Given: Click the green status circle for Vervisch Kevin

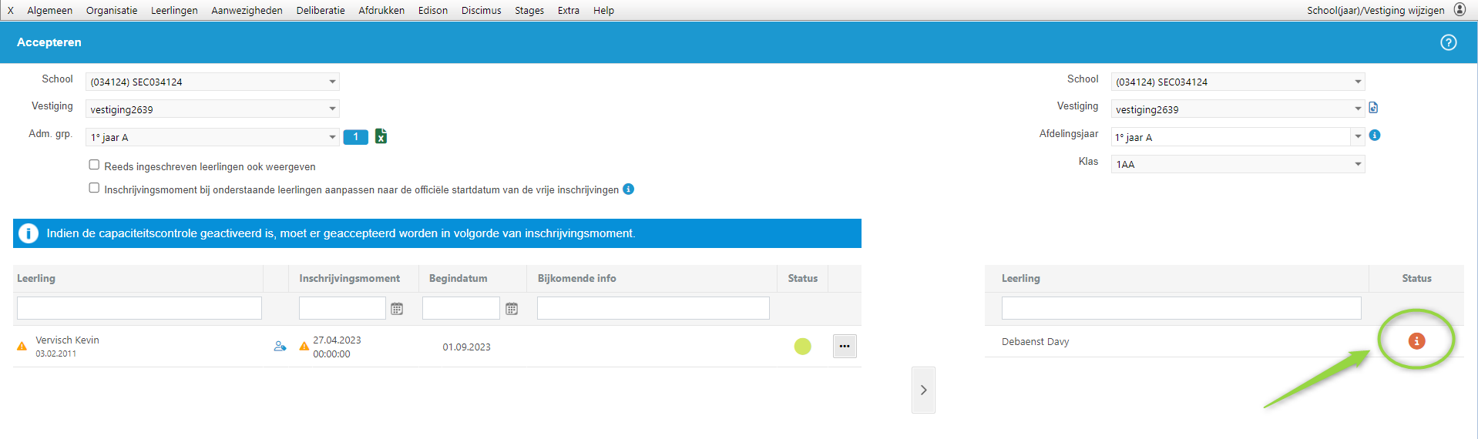Looking at the screenshot, I should coord(802,347).
